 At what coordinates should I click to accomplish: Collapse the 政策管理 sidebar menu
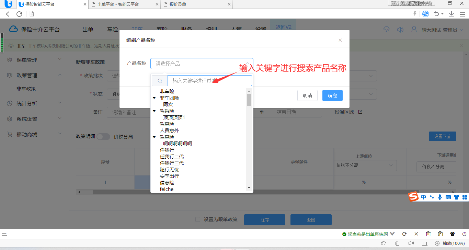coord(34,75)
